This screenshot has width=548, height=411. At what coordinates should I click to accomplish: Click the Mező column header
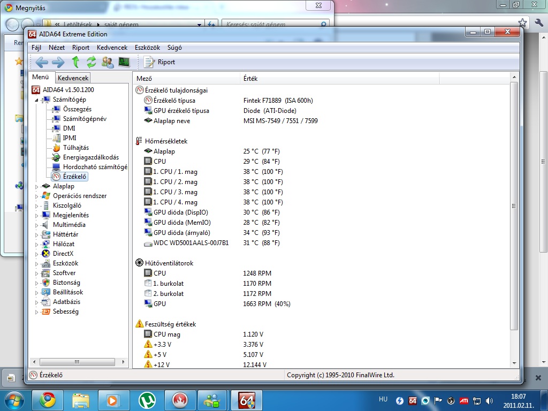click(x=187, y=79)
